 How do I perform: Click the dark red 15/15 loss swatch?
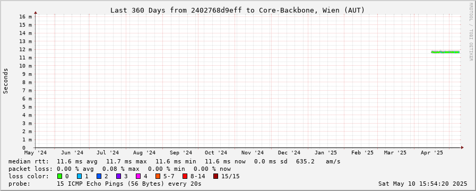[215, 176]
